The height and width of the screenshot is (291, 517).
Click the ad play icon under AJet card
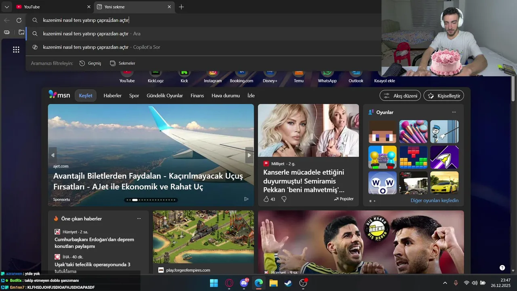tap(246, 199)
